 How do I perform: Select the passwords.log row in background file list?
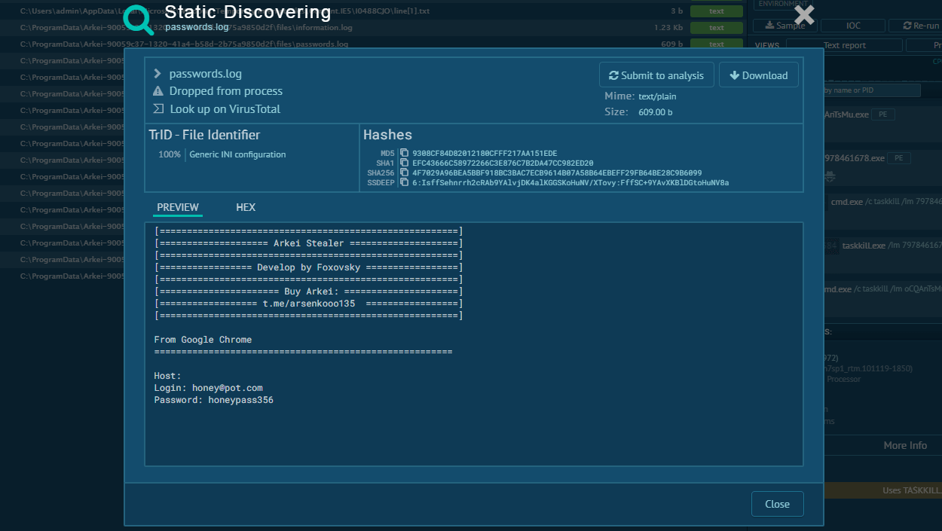[x=375, y=44]
